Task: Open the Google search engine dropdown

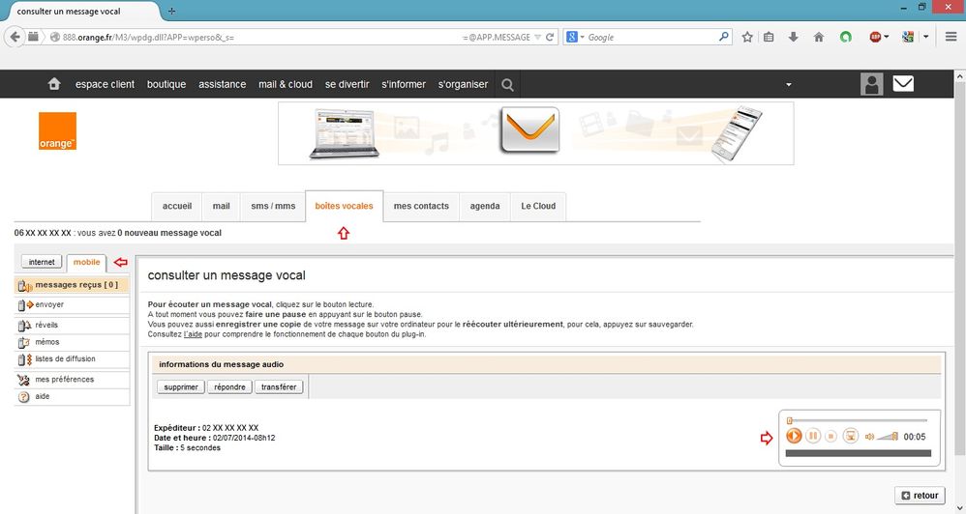Action: pos(575,37)
